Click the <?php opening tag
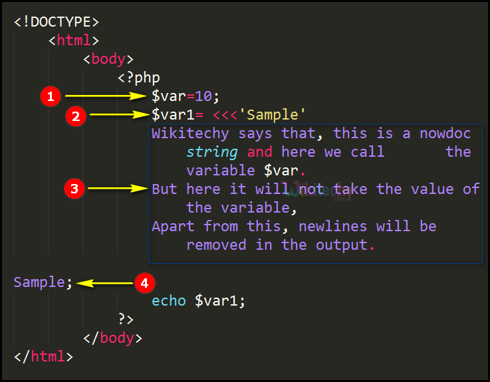Image resolution: width=490 pixels, height=382 pixels. (x=139, y=78)
